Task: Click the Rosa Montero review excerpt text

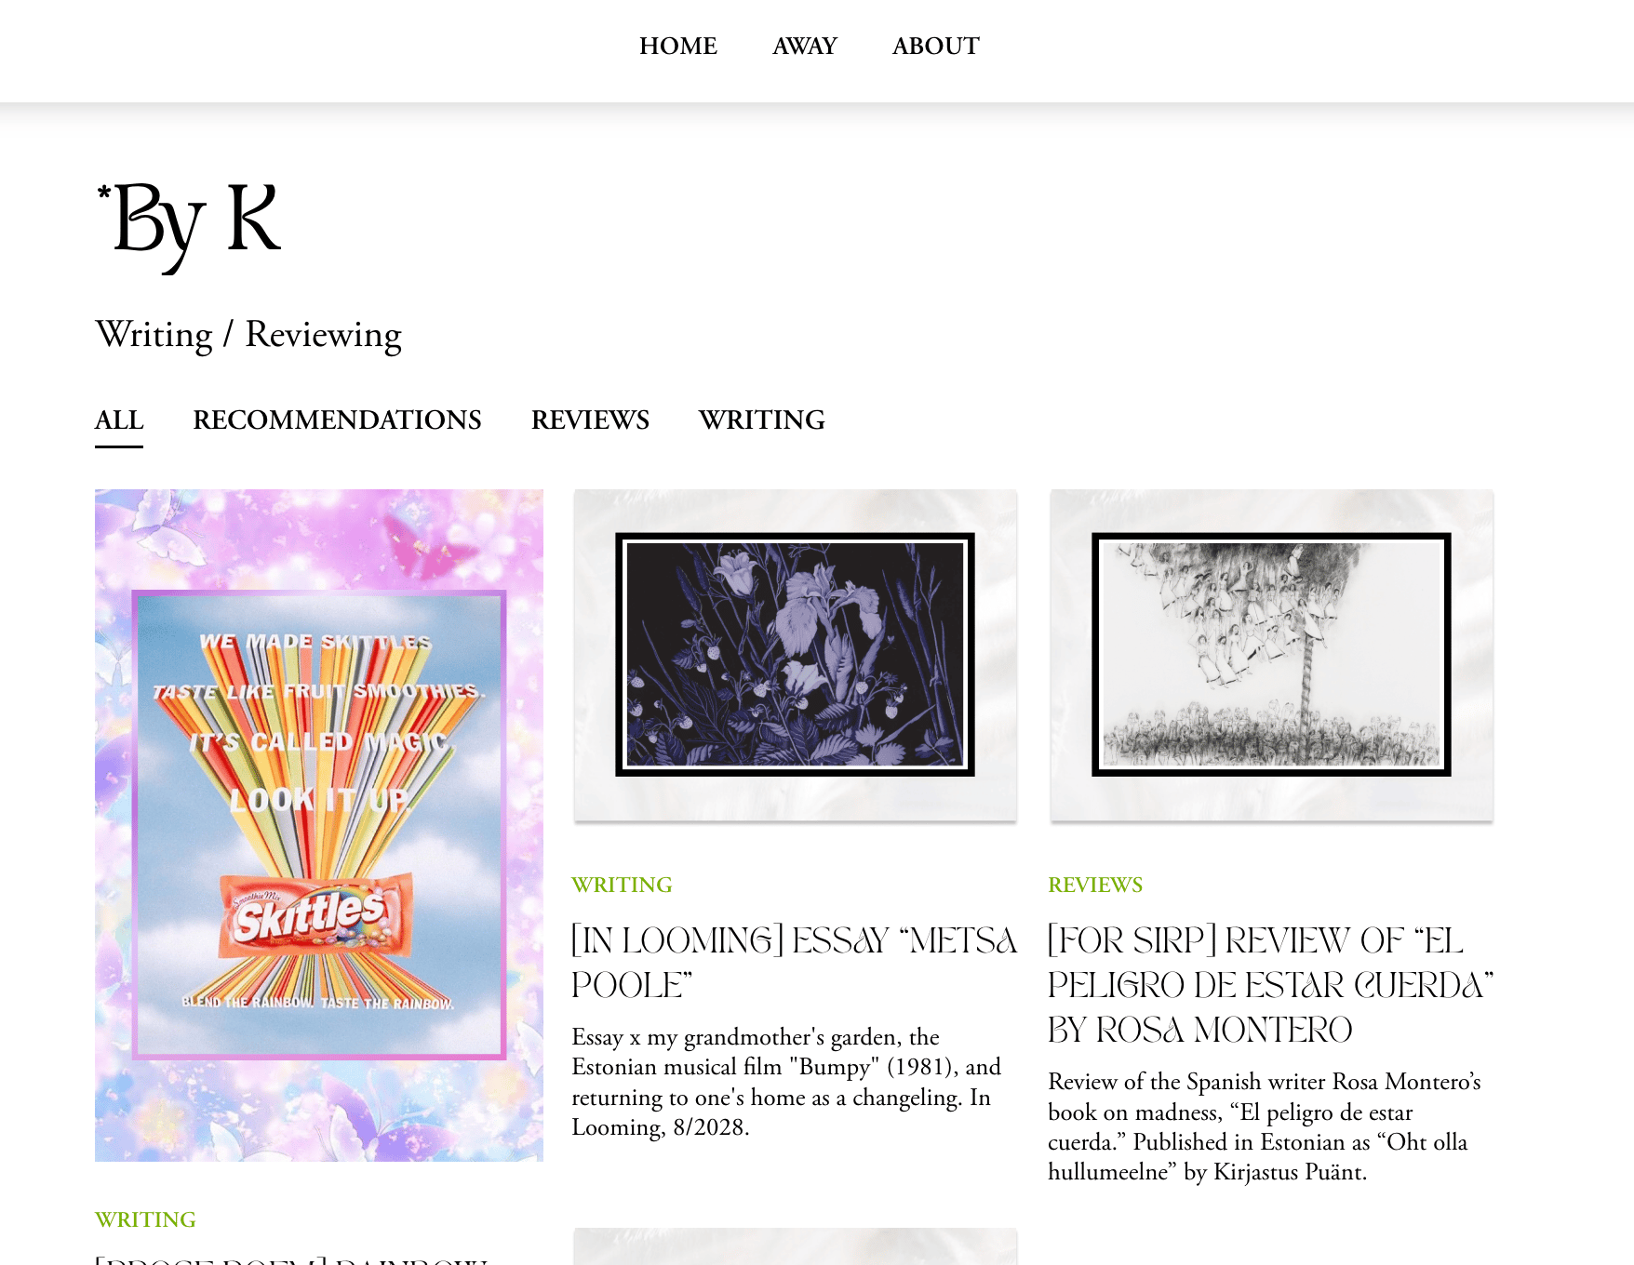Action: (x=1265, y=1126)
